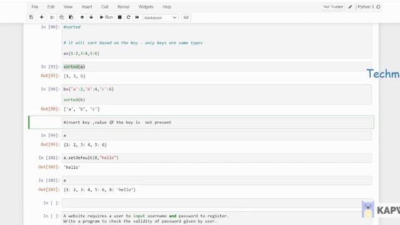Image resolution: width=400 pixels, height=225 pixels.
Task: Click the pencil edit mode icon
Action: tap(350, 7)
